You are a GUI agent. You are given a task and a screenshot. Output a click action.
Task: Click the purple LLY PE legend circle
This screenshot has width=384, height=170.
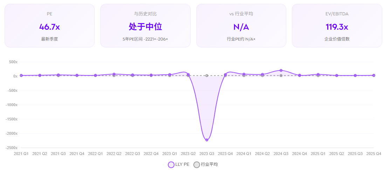tap(171, 165)
